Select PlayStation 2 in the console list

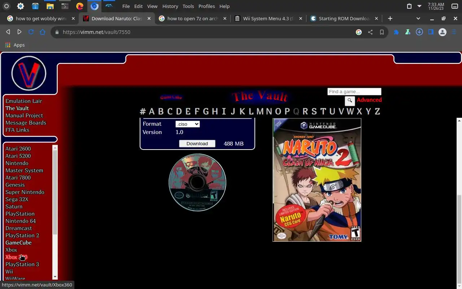coord(22,236)
